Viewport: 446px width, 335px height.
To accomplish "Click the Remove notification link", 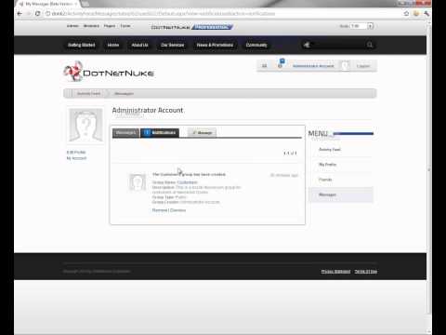I will (x=160, y=210).
